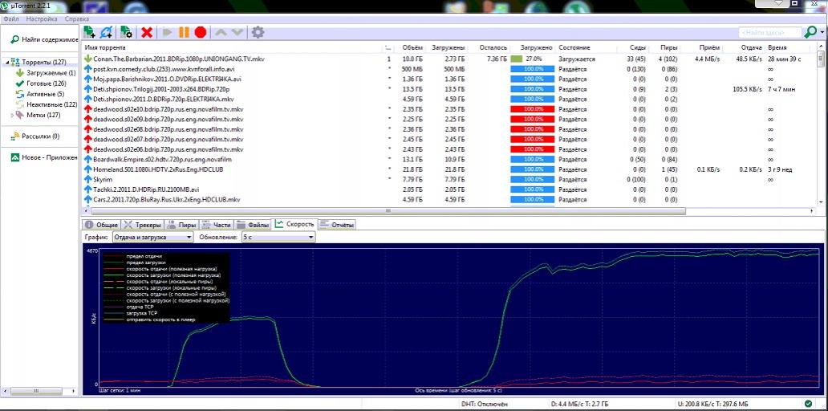The height and width of the screenshot is (411, 828).
Task: Sort by the Время column header
Action: (777, 48)
